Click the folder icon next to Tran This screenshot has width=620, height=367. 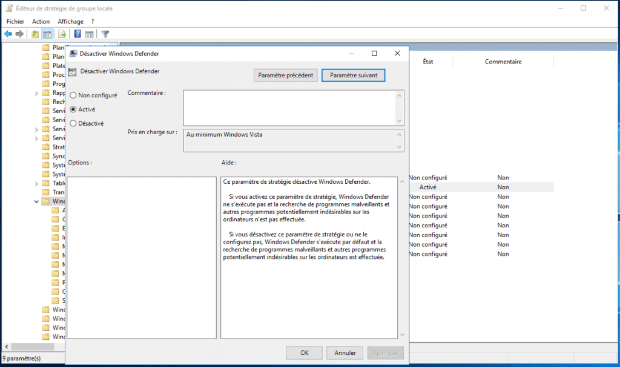pyautogui.click(x=46, y=192)
